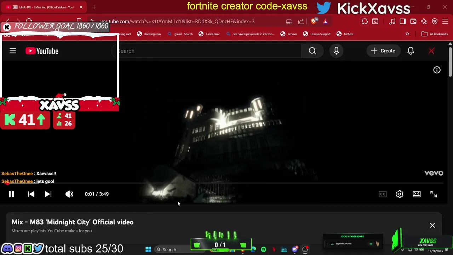Close the Mix playlist panel
This screenshot has width=453, height=255.
432,225
